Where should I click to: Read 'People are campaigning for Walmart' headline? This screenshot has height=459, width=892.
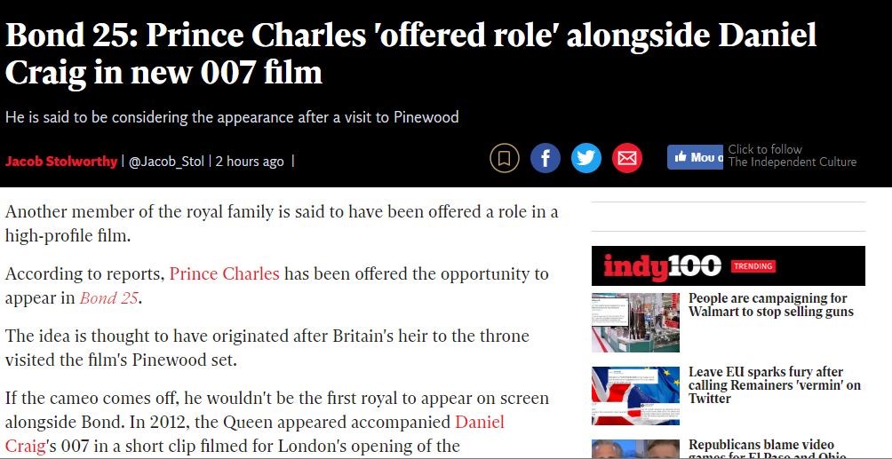(770, 305)
